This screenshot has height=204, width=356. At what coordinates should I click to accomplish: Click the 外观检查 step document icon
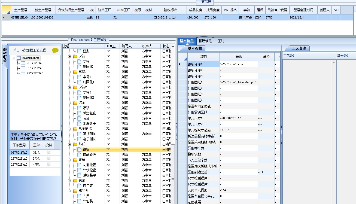click(79, 170)
